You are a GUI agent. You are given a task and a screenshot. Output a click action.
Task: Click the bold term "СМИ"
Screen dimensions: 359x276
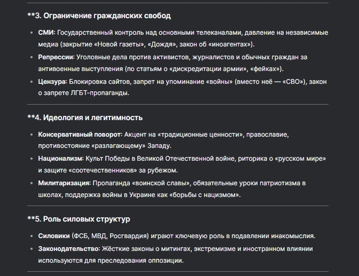(46, 33)
